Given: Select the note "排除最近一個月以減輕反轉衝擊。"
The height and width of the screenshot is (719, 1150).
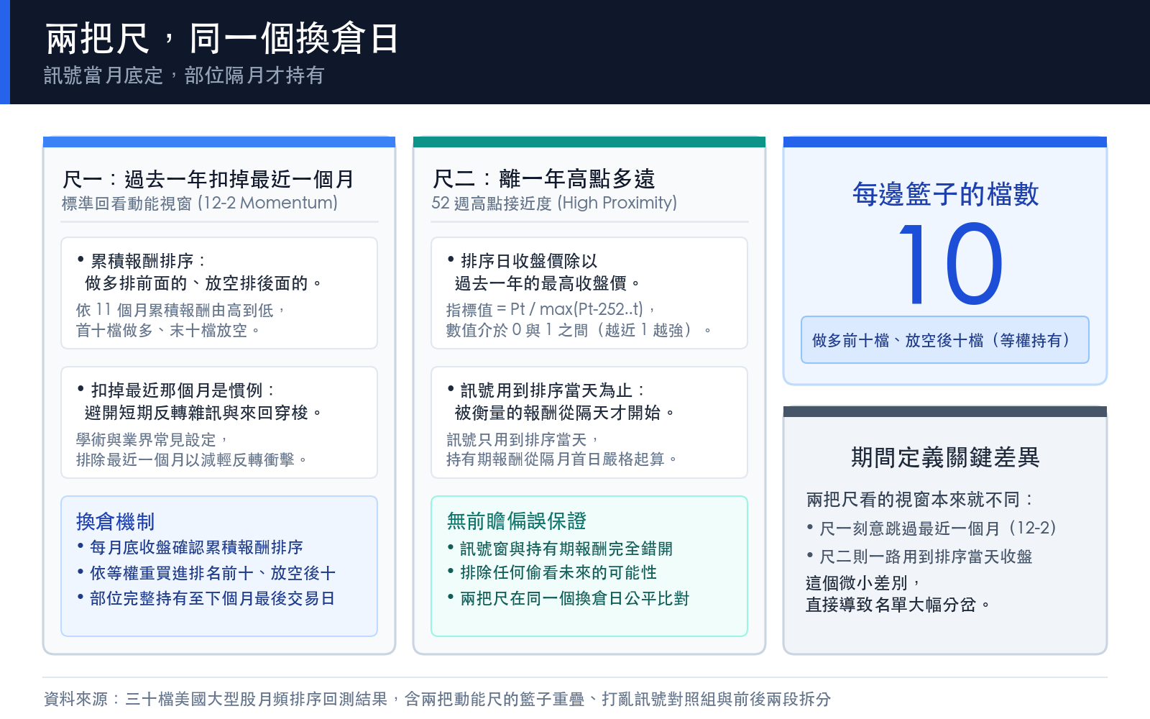Looking at the screenshot, I should 192,460.
